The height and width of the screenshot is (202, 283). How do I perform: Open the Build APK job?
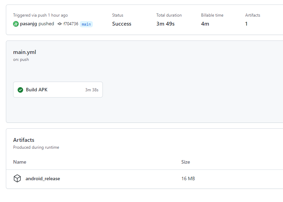pos(58,90)
